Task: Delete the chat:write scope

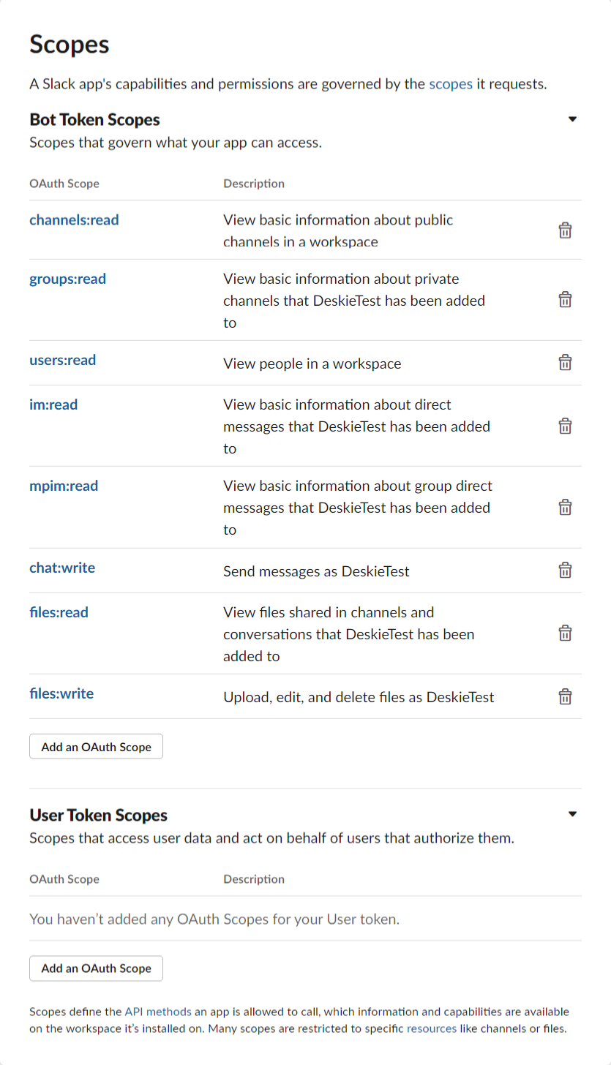Action: (565, 571)
